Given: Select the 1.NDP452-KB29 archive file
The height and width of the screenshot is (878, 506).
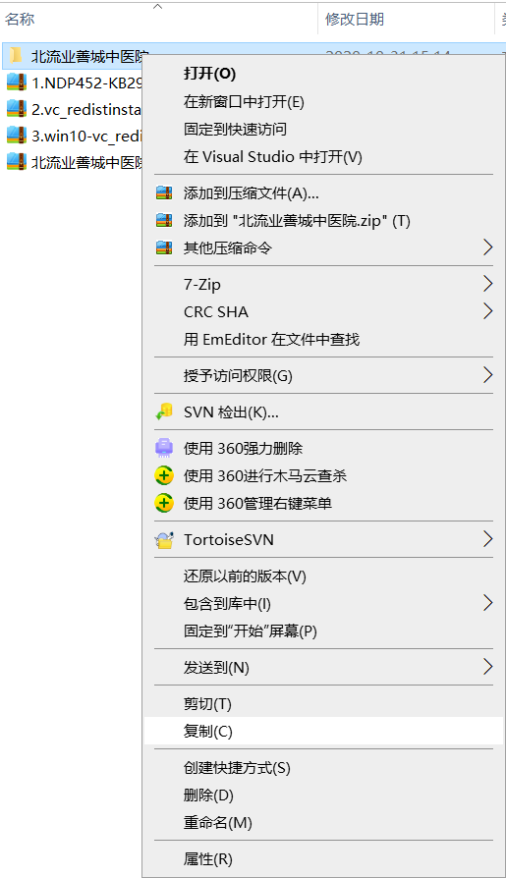Looking at the screenshot, I should (74, 82).
